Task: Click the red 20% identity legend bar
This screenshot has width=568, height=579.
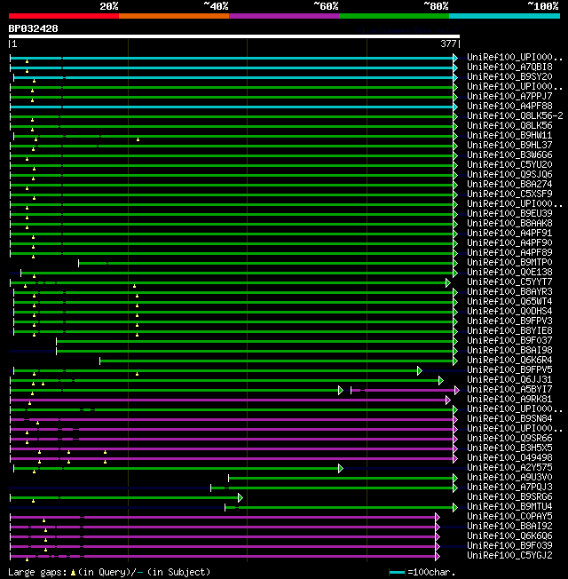Action: [63, 15]
